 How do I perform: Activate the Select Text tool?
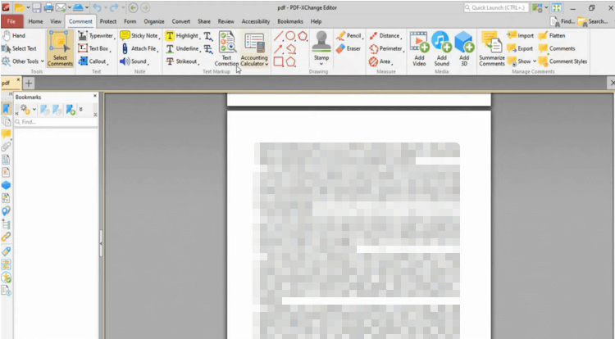[19, 48]
